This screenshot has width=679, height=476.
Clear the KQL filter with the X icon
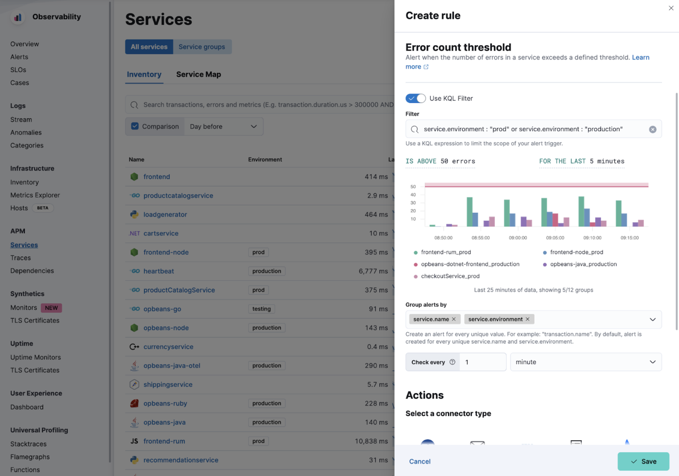652,129
